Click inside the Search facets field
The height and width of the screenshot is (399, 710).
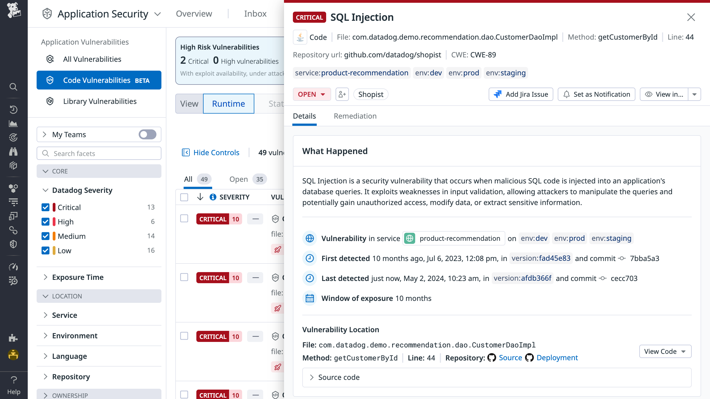[99, 153]
